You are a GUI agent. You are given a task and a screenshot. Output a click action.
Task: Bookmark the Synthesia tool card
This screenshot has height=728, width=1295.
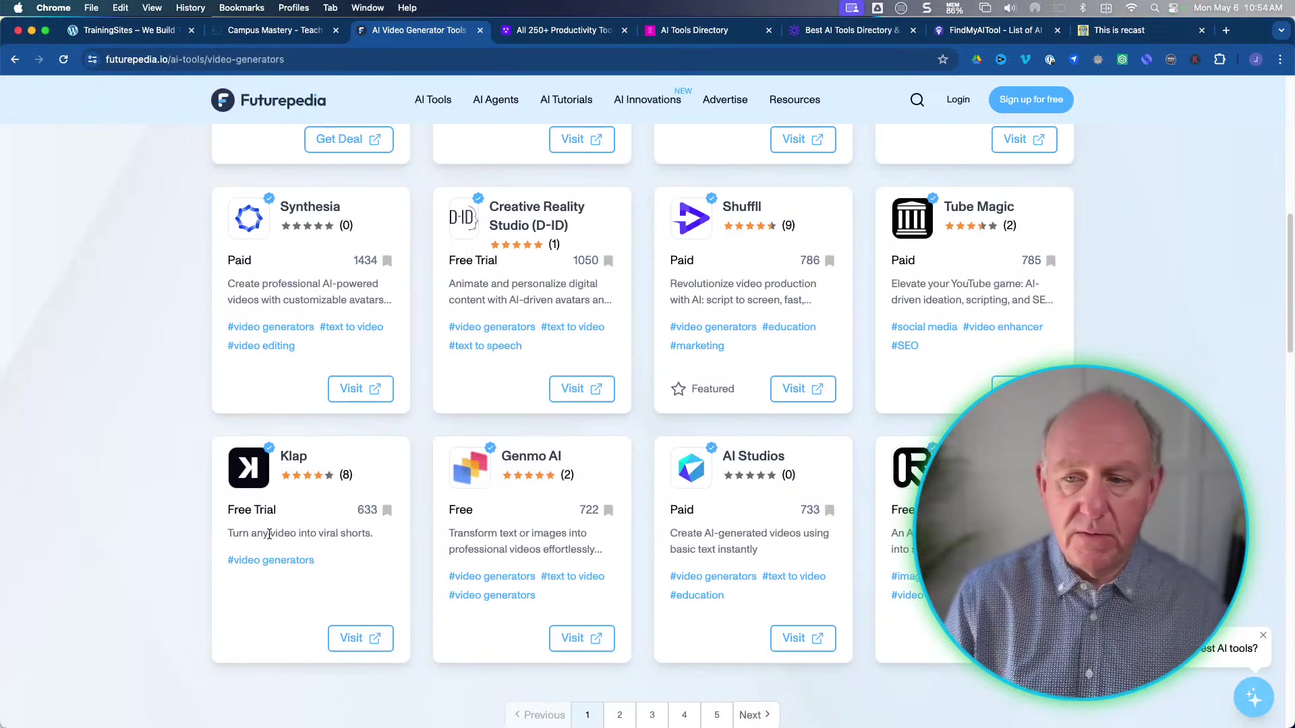tap(387, 261)
